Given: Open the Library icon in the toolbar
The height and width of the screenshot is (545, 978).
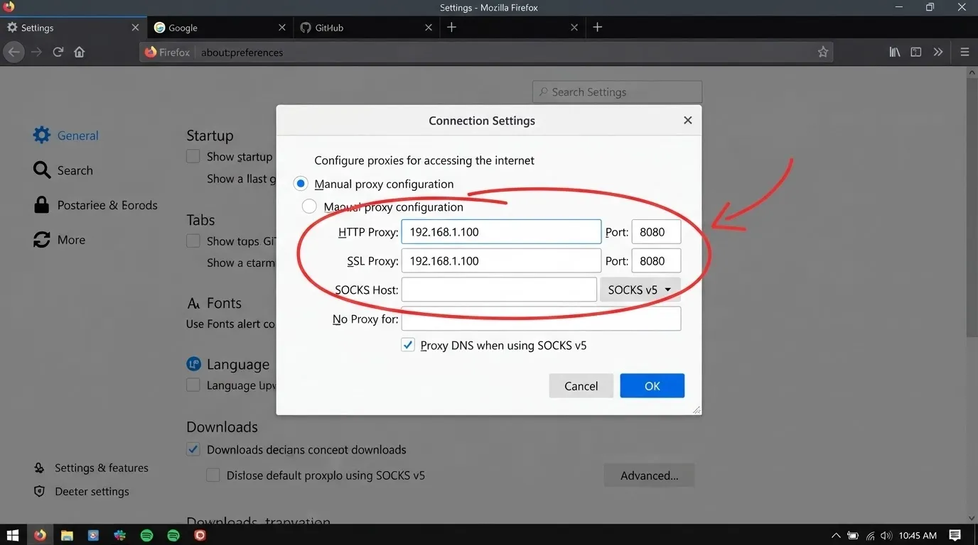Looking at the screenshot, I should click(x=895, y=52).
